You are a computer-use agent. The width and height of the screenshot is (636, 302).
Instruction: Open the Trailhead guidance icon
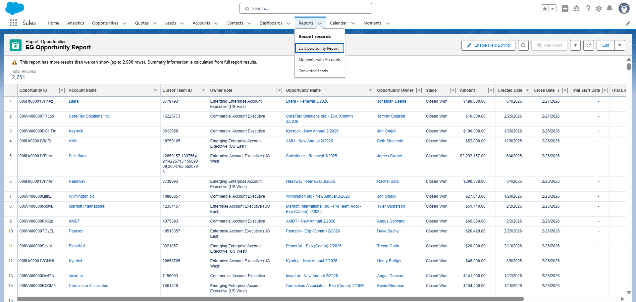pyautogui.click(x=576, y=8)
